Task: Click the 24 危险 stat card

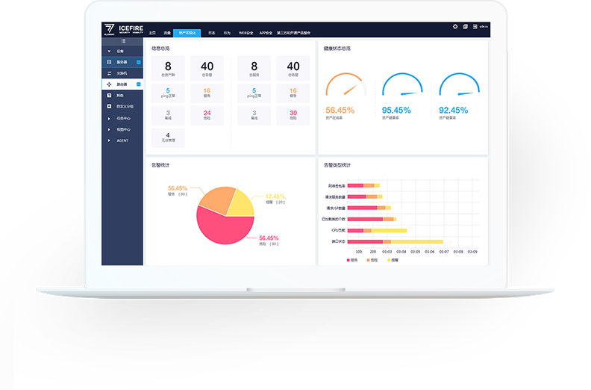Action: point(207,115)
